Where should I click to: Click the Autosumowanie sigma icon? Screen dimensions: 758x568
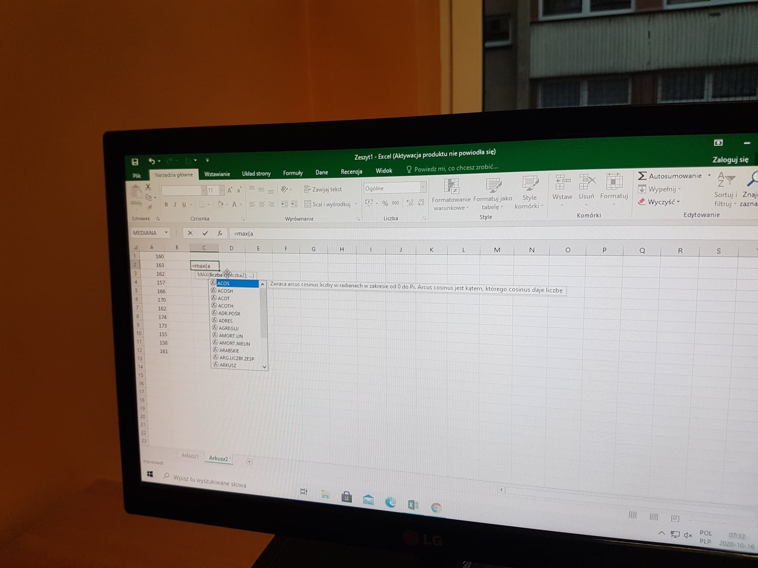642,176
